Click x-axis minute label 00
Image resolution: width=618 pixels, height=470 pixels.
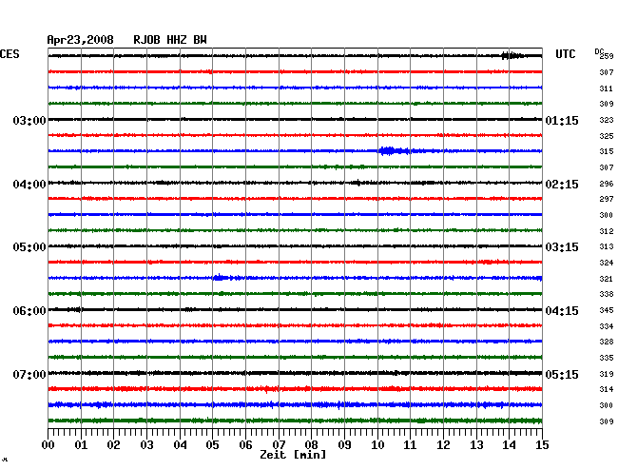[x=48, y=444]
